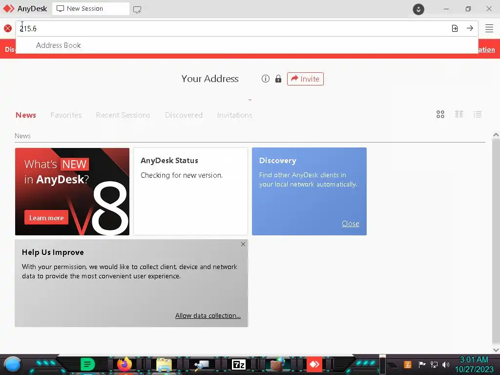This screenshot has height=375, width=500.
Task: Select the AnyDesk Status card
Action: click(x=191, y=191)
